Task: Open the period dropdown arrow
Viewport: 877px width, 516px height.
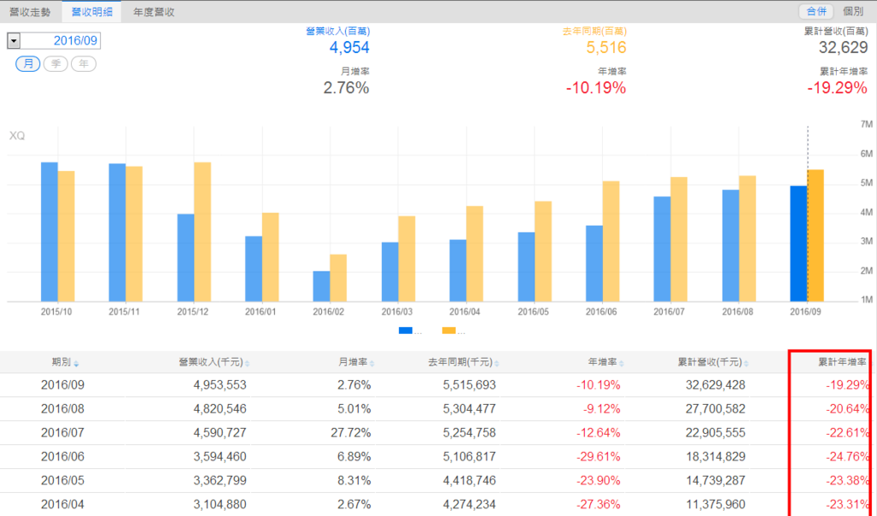Action: pyautogui.click(x=14, y=41)
